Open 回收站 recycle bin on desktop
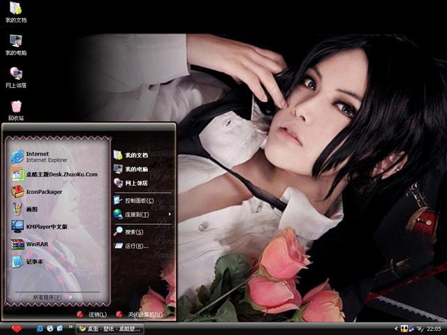447x335 pixels. pyautogui.click(x=16, y=110)
